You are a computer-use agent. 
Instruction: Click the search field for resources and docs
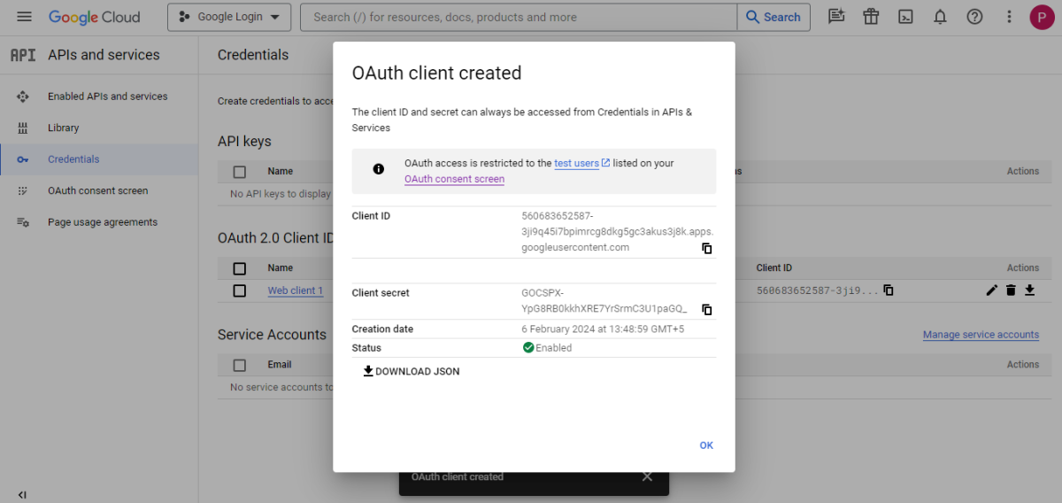click(x=519, y=17)
